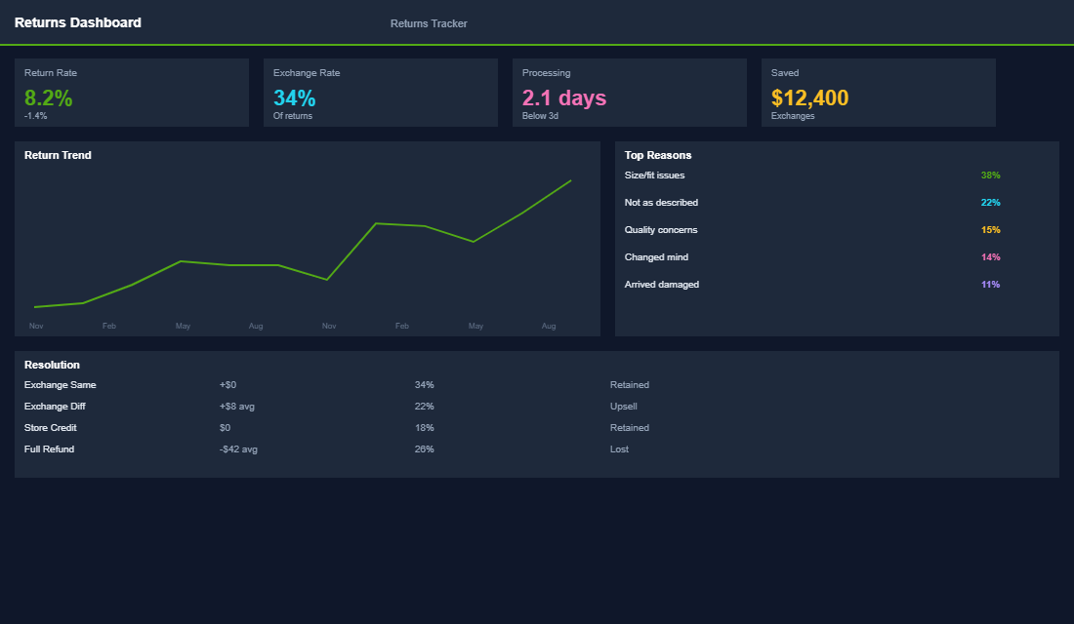Screen dimensions: 1074x624
Task: Select the Saved exchanges card
Action: click(x=878, y=93)
